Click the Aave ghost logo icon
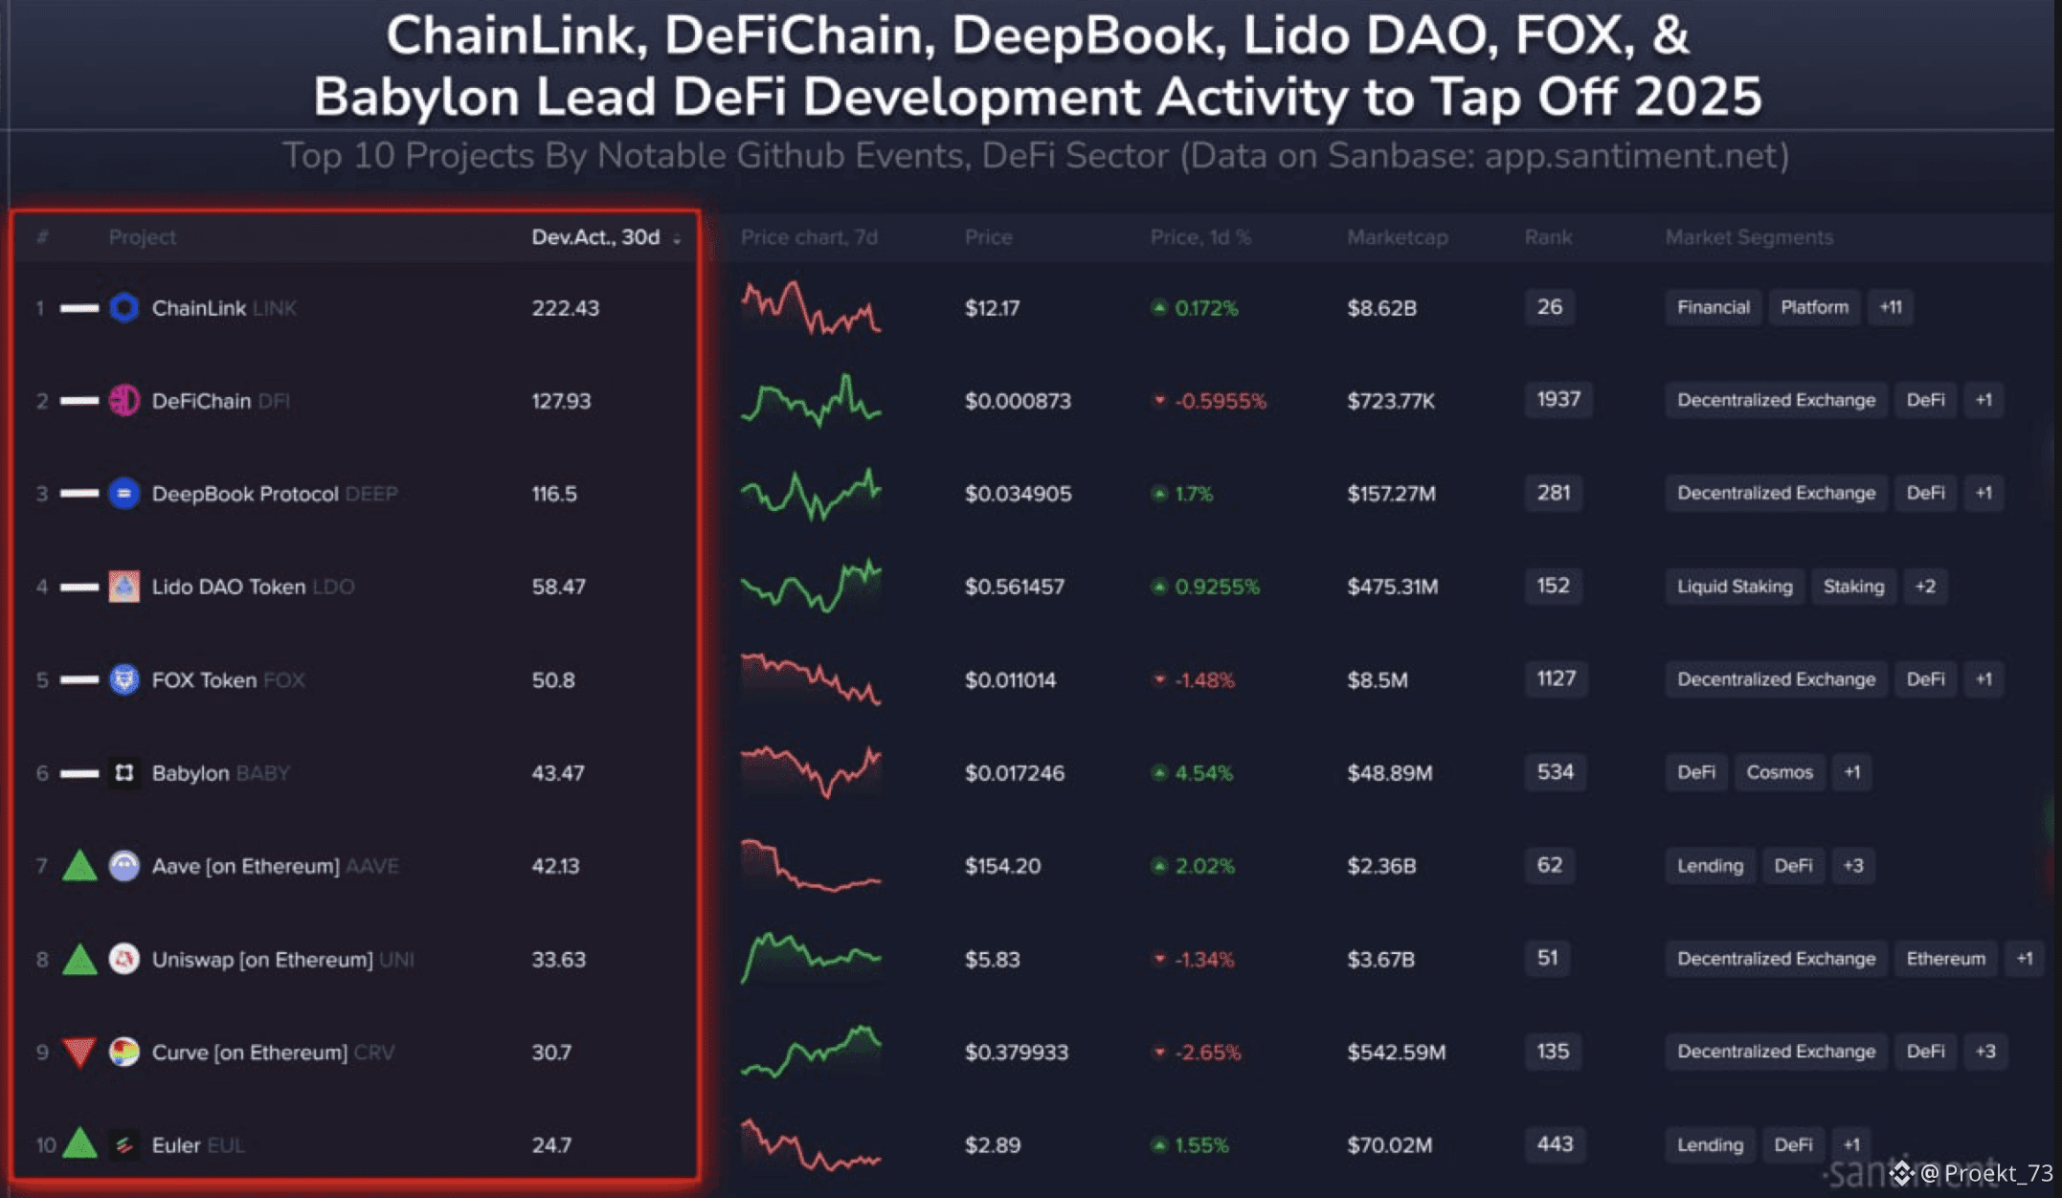Image resolution: width=2062 pixels, height=1198 pixels. (x=124, y=866)
